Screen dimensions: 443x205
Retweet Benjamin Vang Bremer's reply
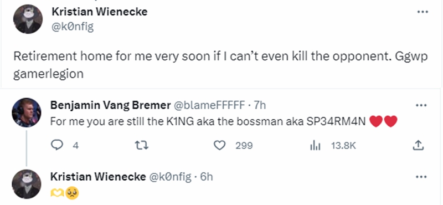(142, 146)
